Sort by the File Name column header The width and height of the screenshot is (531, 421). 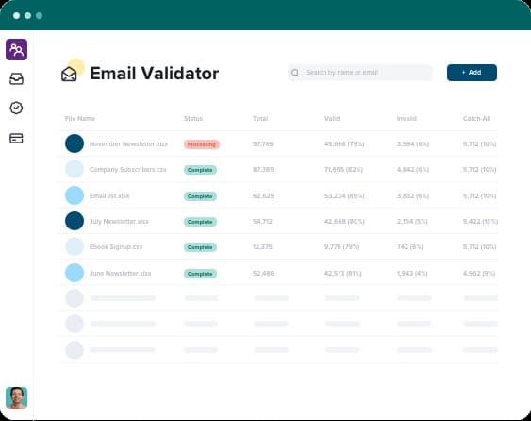(x=80, y=118)
